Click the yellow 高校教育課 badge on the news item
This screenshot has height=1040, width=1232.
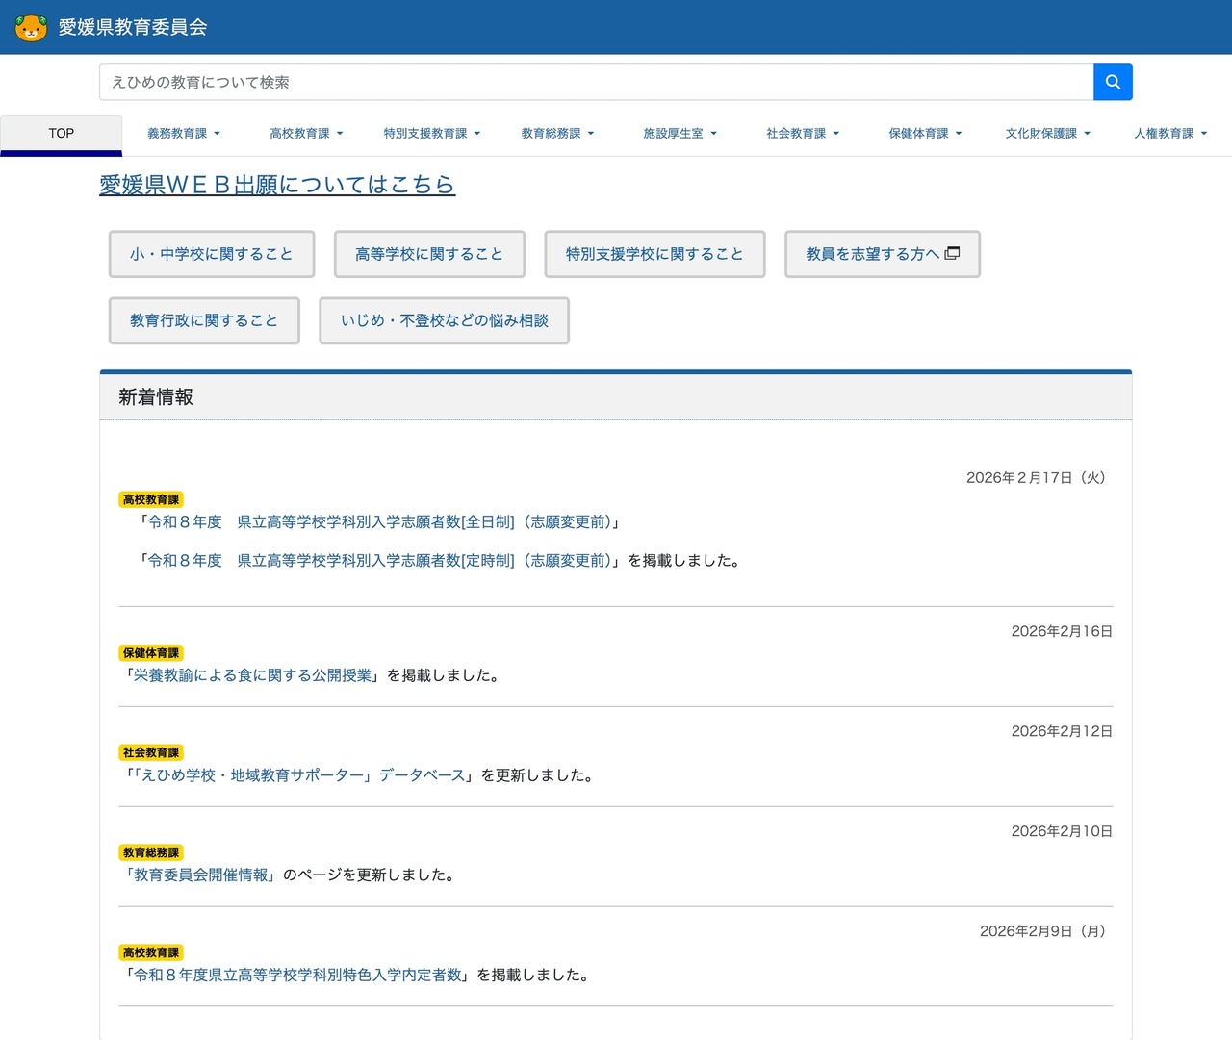(150, 499)
